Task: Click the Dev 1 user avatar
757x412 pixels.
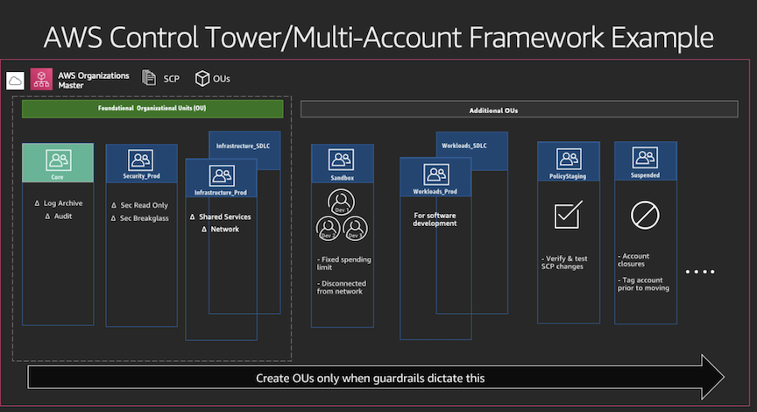Action: pos(342,202)
